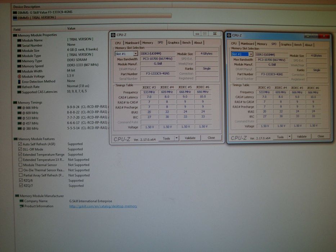The height and width of the screenshot is (252, 336).
Task: Click Memory Module Manufacturer group icon
Action: click(17, 196)
